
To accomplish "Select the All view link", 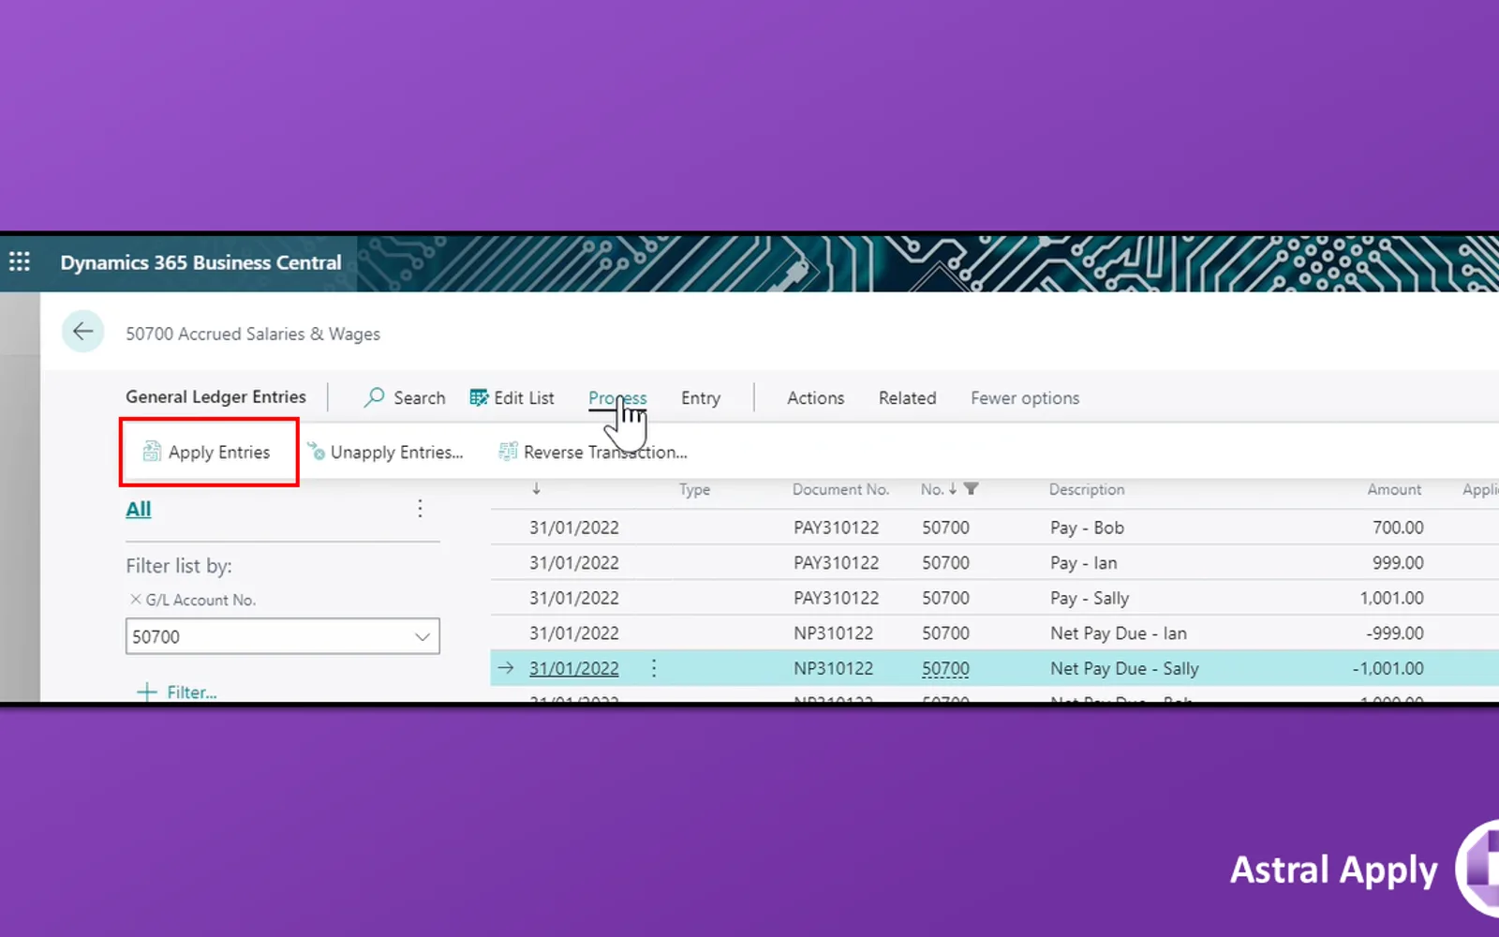I will click(x=139, y=509).
